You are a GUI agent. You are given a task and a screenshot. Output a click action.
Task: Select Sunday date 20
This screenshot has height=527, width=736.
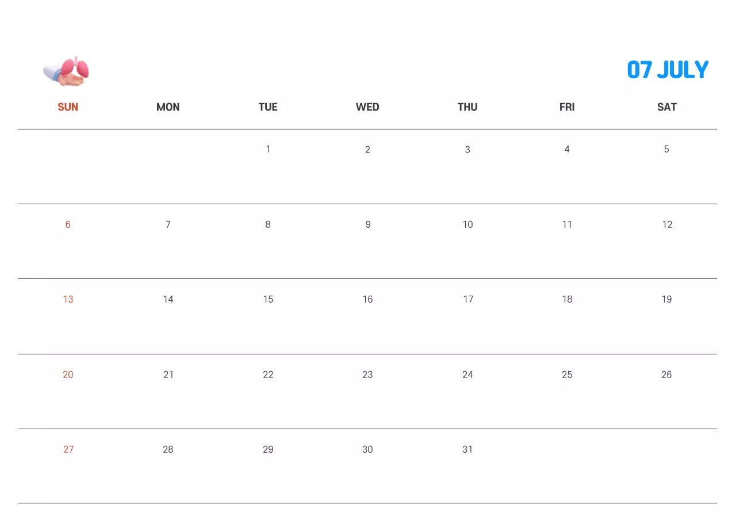click(68, 375)
